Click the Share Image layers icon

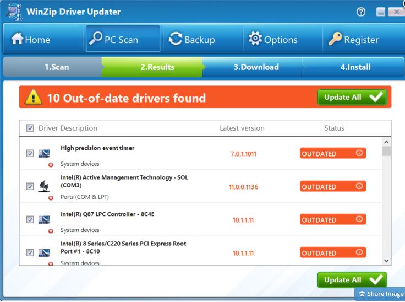(x=362, y=294)
